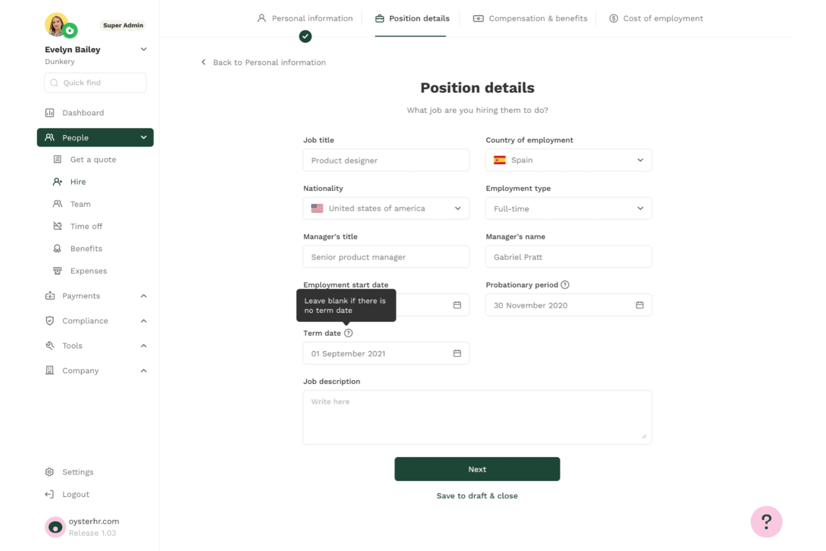Click the Super Admin badge
The height and width of the screenshot is (551, 826).
[123, 25]
